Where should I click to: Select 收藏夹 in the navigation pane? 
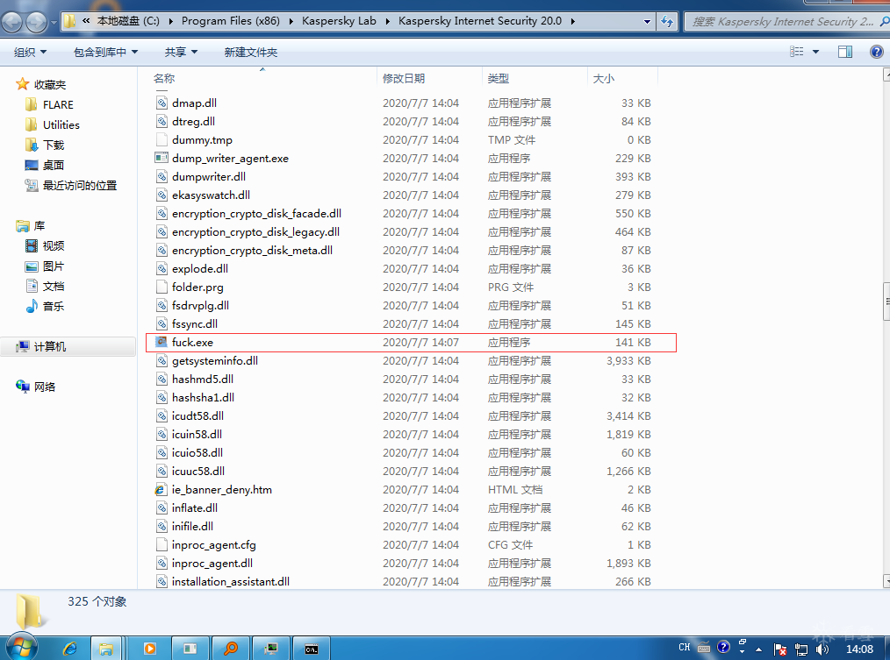(x=49, y=84)
